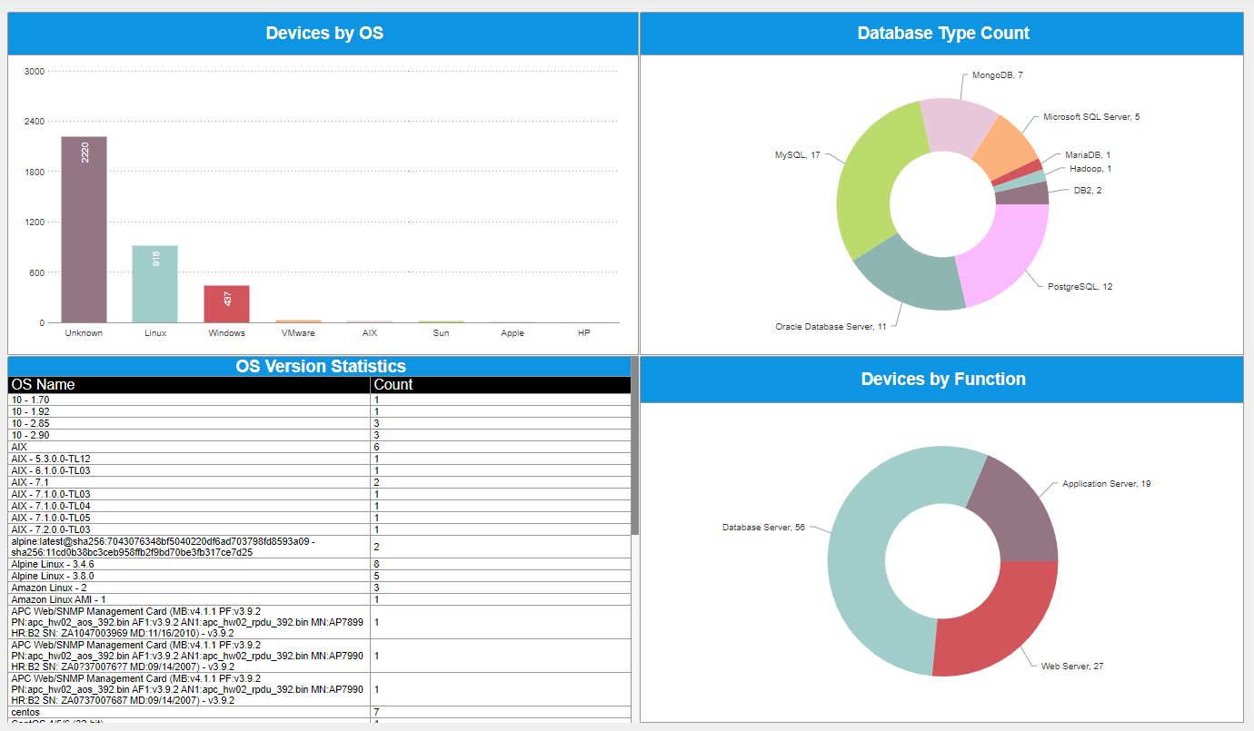Click the Linux bar showing 918 devices
The image size is (1254, 731).
[x=154, y=282]
